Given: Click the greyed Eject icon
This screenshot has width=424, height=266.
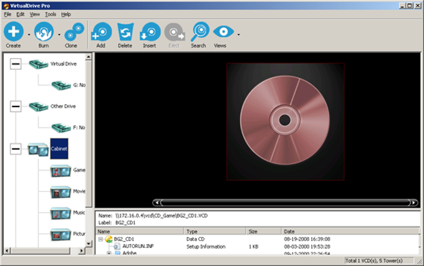Looking at the screenshot, I should tap(175, 32).
